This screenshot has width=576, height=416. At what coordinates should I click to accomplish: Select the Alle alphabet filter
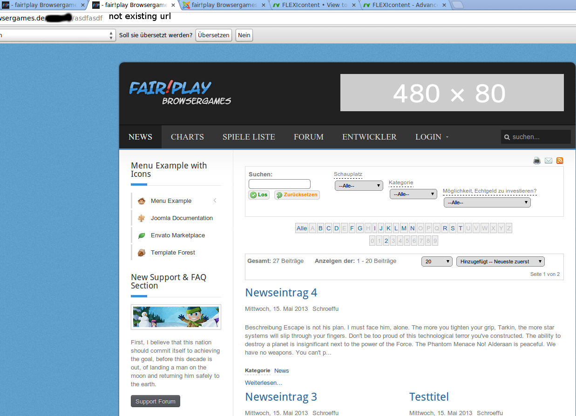(x=302, y=228)
